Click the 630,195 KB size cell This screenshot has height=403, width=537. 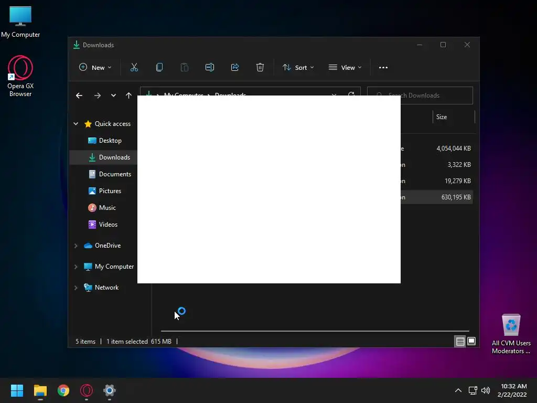pos(456,197)
